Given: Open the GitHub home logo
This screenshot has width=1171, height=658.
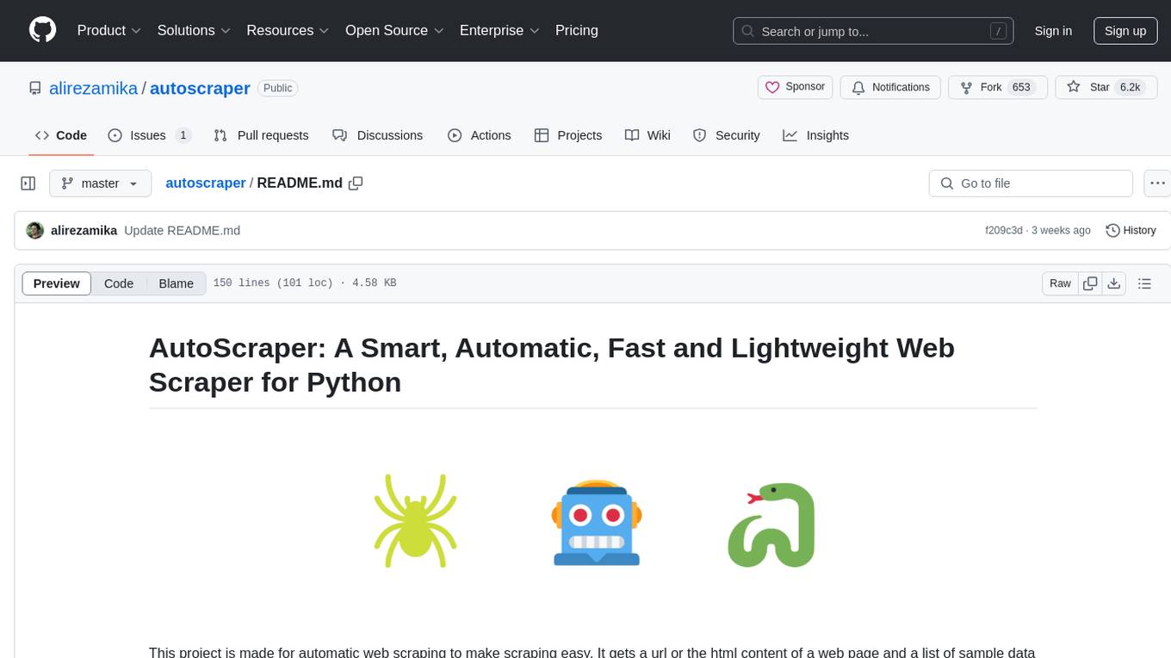Looking at the screenshot, I should (42, 30).
